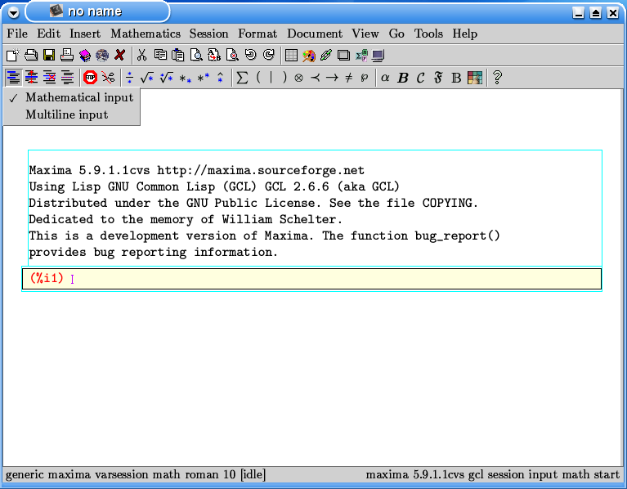Screen dimensions: 627x489
Task: Select the blackboard bold B font icon
Action: (456, 78)
